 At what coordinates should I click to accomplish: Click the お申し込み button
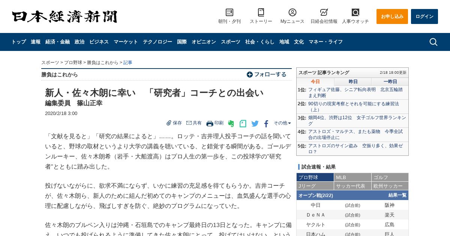click(392, 16)
